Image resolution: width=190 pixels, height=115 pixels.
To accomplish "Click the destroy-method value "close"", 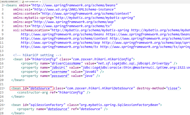I will click(x=173, y=88).
